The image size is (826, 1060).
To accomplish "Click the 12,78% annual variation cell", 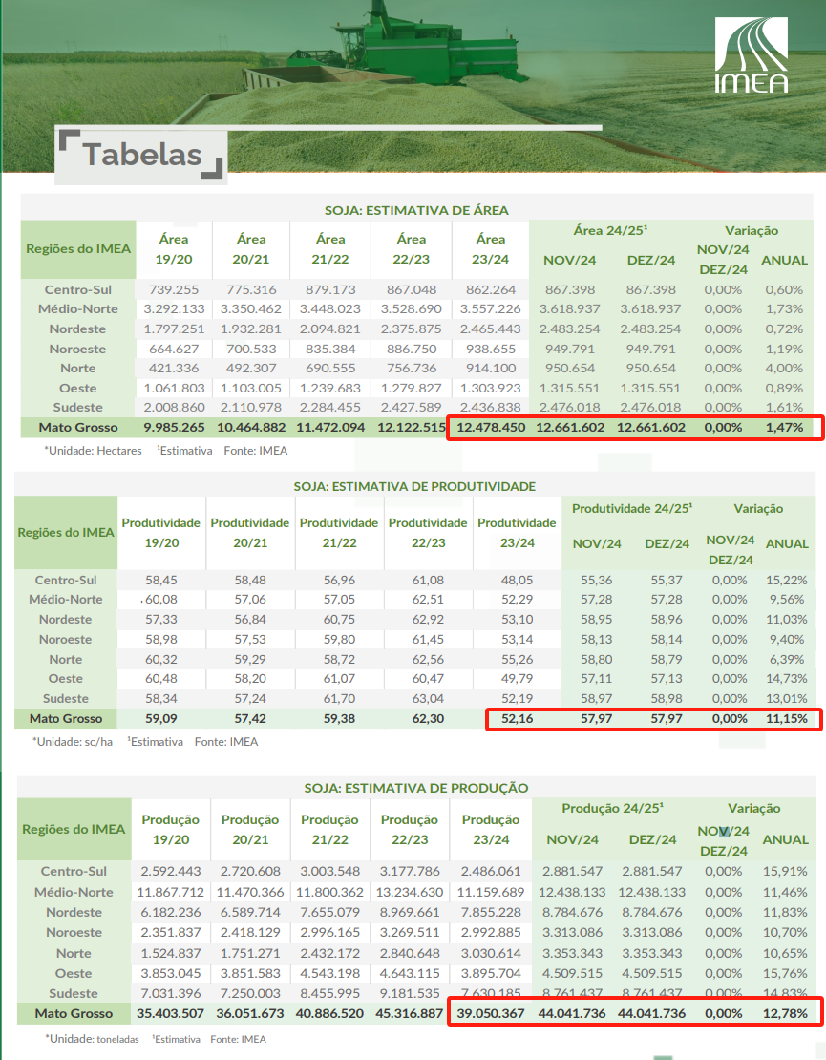I will 786,1013.
